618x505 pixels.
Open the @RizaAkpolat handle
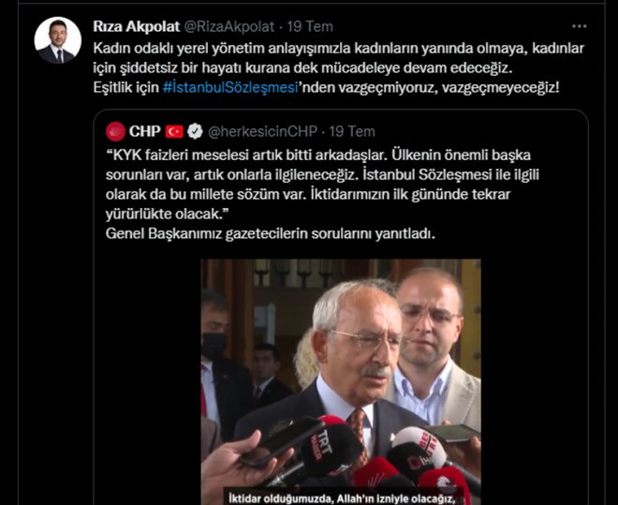point(229,26)
